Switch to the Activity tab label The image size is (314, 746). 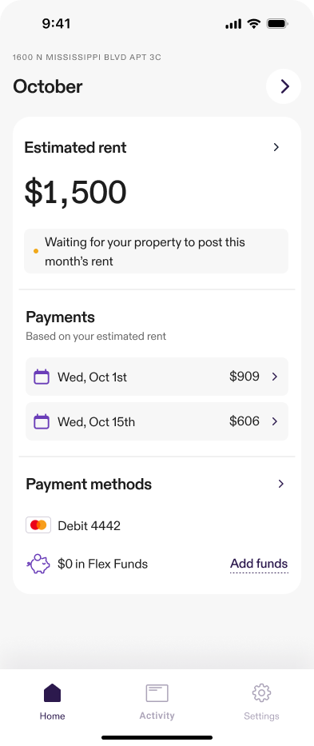[157, 716]
